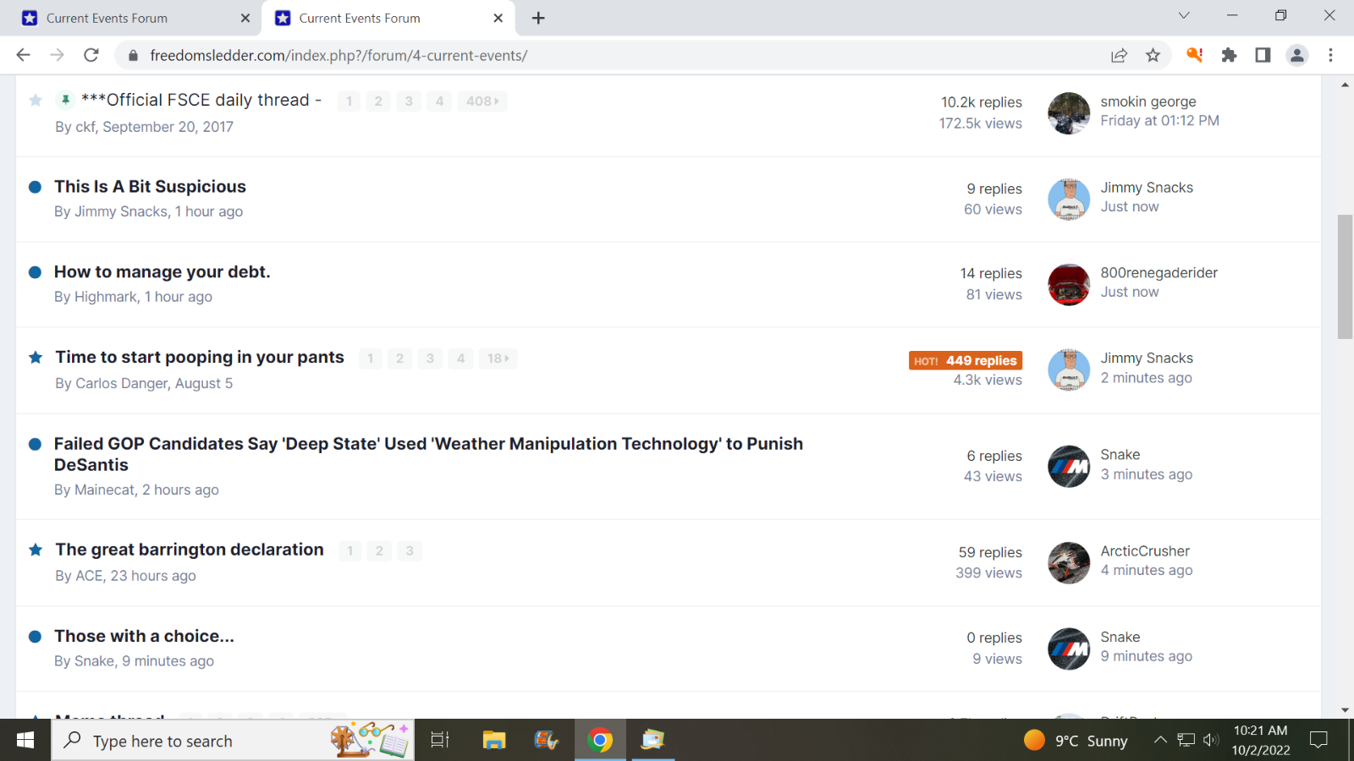Go to page 3 of barrington declaration
The height and width of the screenshot is (761, 1354).
410,551
